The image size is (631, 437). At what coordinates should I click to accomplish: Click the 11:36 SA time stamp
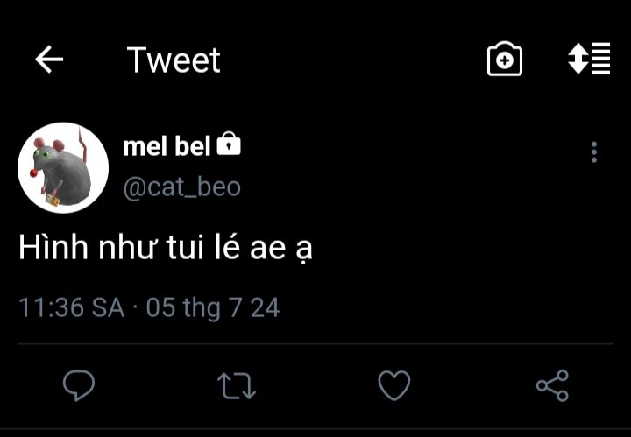[71, 307]
